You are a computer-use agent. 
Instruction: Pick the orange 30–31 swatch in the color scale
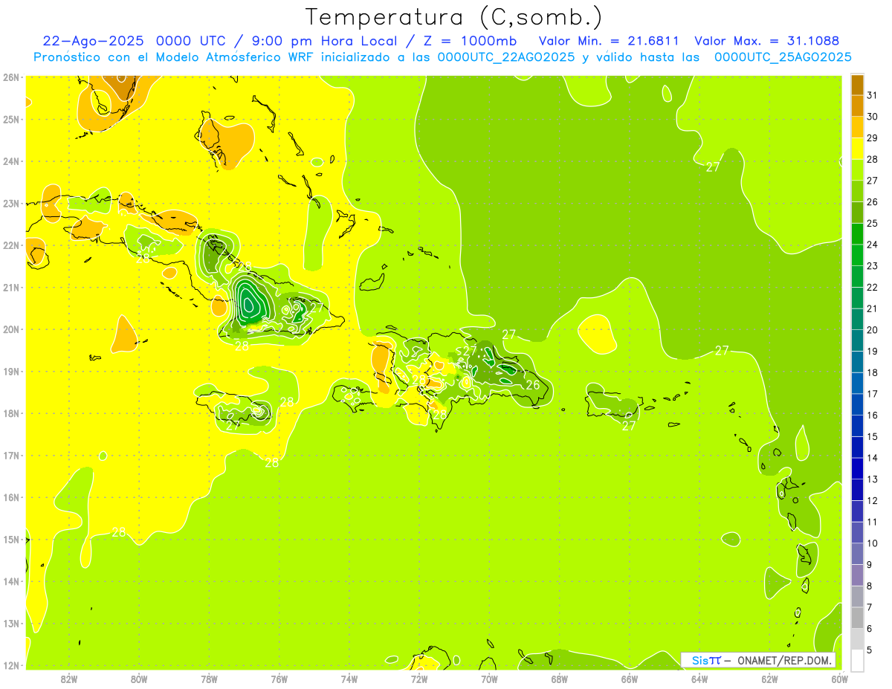(857, 106)
